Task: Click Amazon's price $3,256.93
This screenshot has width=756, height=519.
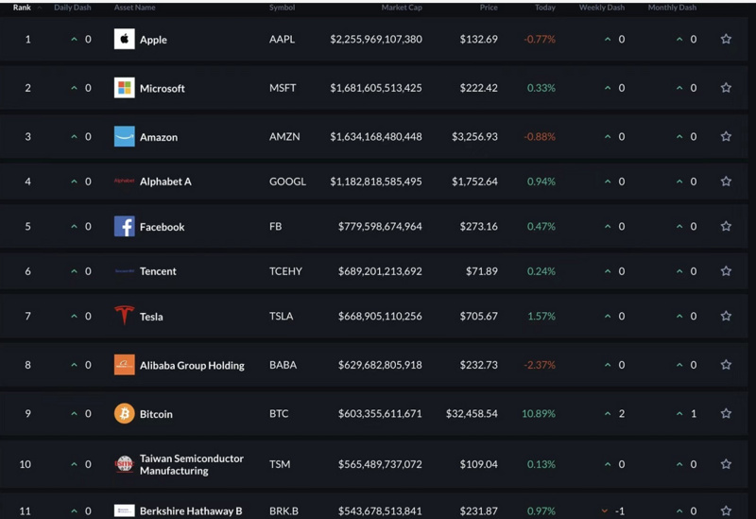Action: click(x=474, y=136)
